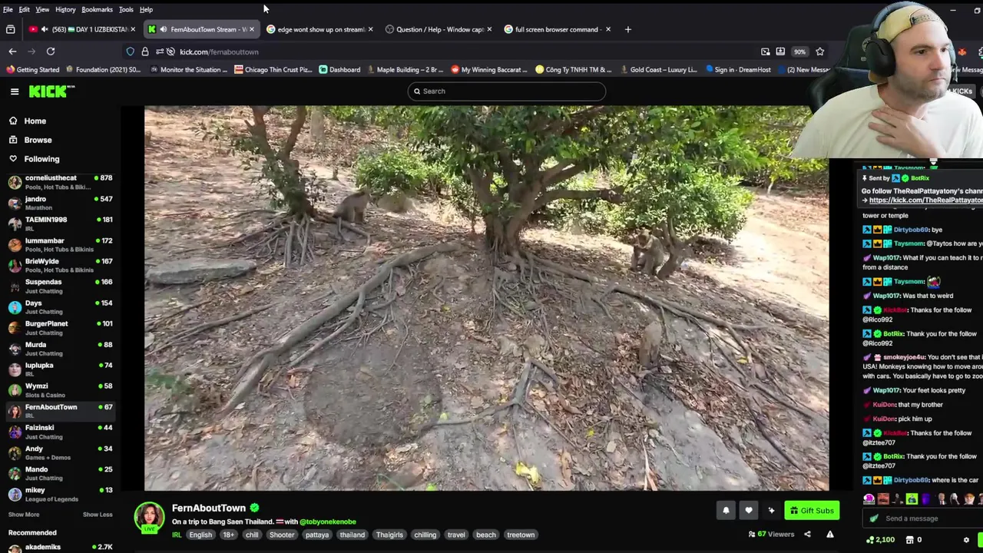Click the pattaya tag
983x553 pixels.
pyautogui.click(x=317, y=535)
